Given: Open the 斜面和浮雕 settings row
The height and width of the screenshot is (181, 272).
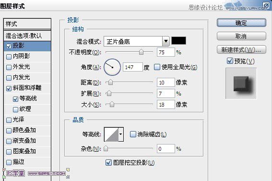Looking at the screenshot, I should (27, 88).
